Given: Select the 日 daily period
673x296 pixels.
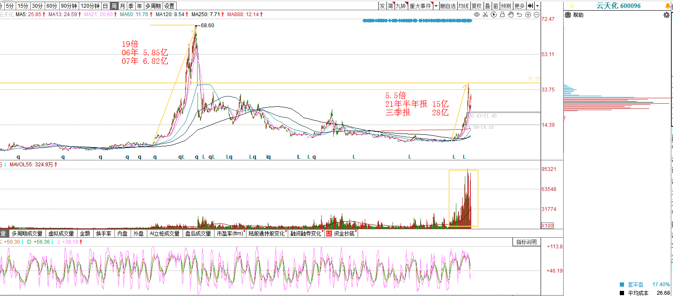Looking at the screenshot, I should pos(106,6).
